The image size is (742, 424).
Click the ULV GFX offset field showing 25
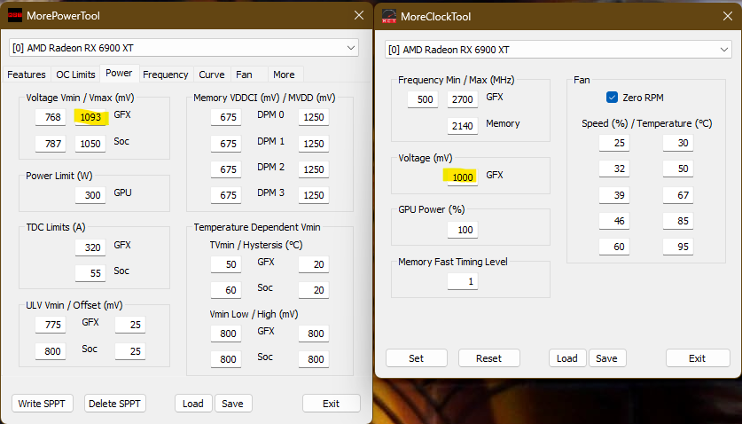coord(130,325)
